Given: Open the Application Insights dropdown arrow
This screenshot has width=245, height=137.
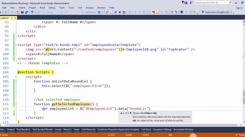Looking at the screenshot, I should pos(231,12).
